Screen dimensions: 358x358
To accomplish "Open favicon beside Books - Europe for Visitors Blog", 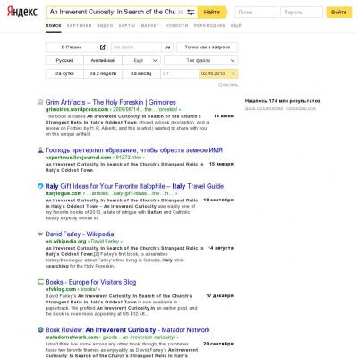I will (40, 282).
